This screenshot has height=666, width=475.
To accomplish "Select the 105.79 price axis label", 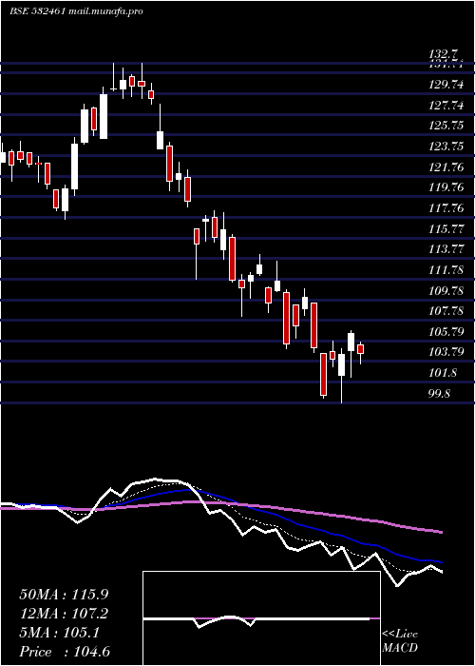I will pos(446,332).
